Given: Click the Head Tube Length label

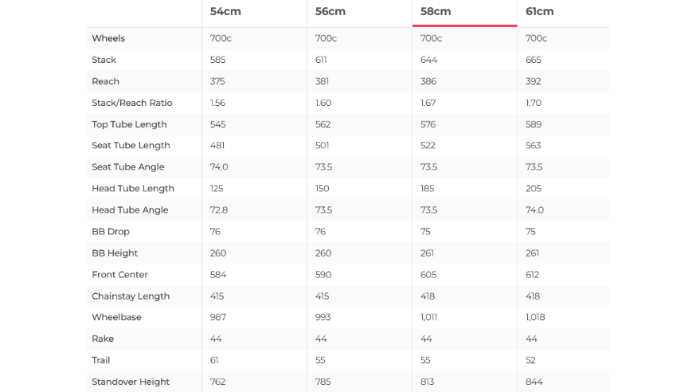Looking at the screenshot, I should 133,189.
